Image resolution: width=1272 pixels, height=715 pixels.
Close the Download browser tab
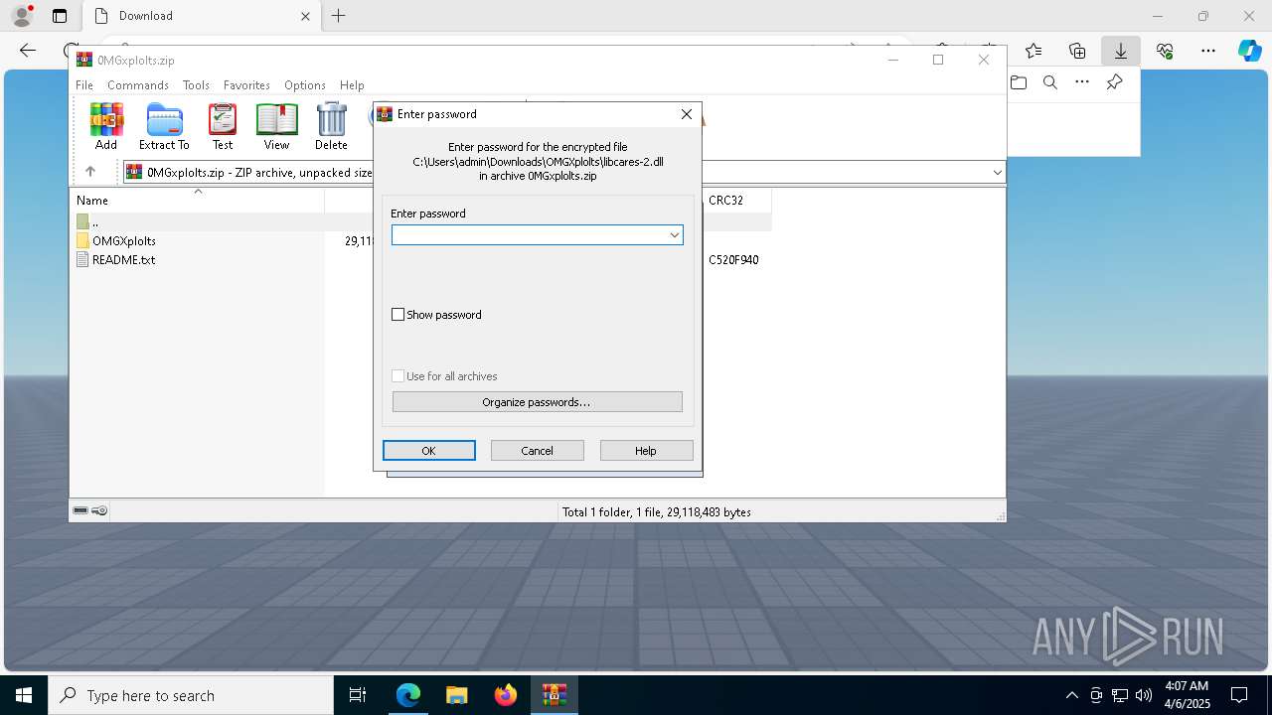pos(306,16)
